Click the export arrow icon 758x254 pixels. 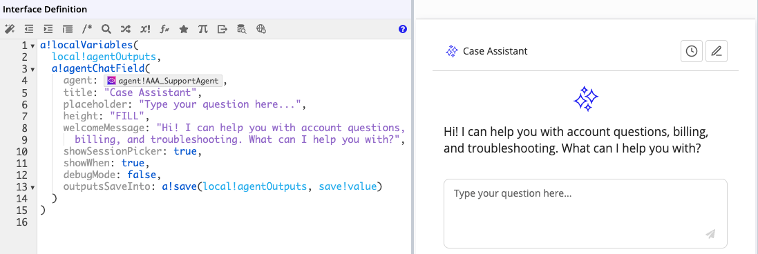point(222,29)
